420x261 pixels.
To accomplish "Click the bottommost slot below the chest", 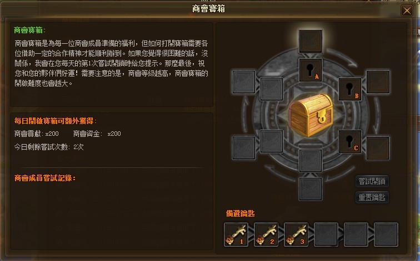I will (x=311, y=189).
